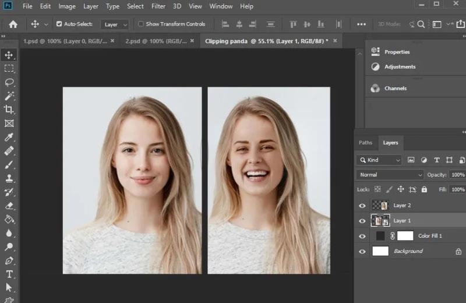Select the Magic Wand tool
The image size is (466, 303).
(x=9, y=96)
